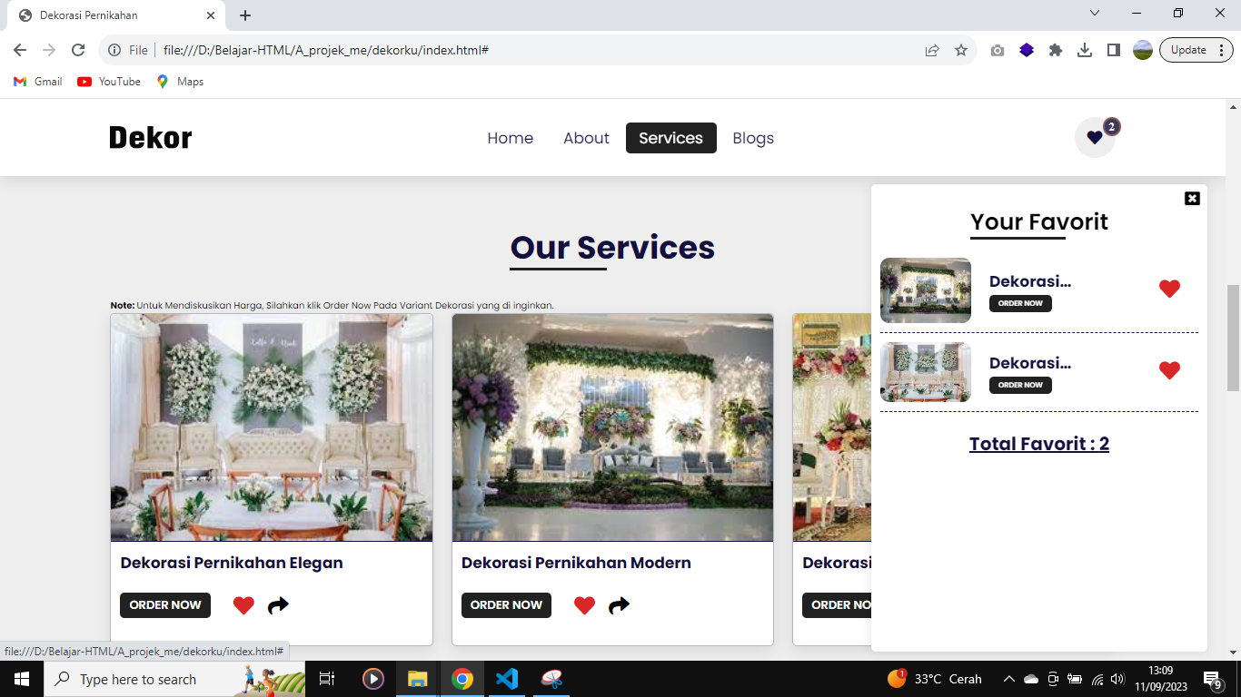Reload the page in Chrome
The width and height of the screenshot is (1241, 697).
point(78,50)
